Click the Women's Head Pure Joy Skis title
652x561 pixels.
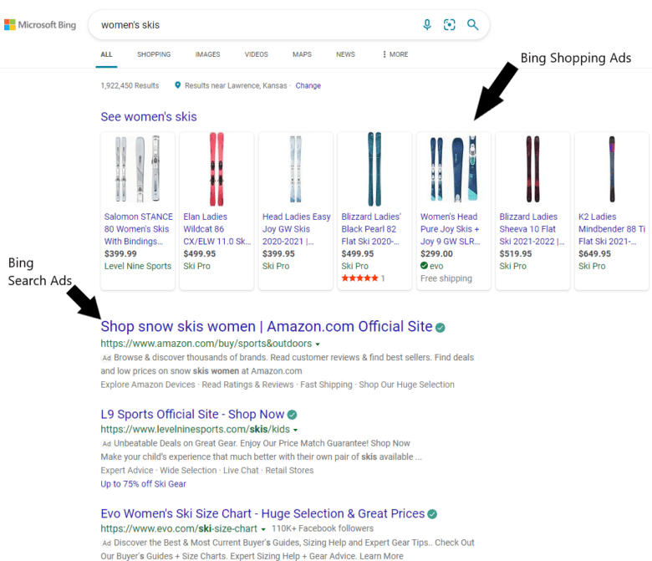click(x=450, y=229)
